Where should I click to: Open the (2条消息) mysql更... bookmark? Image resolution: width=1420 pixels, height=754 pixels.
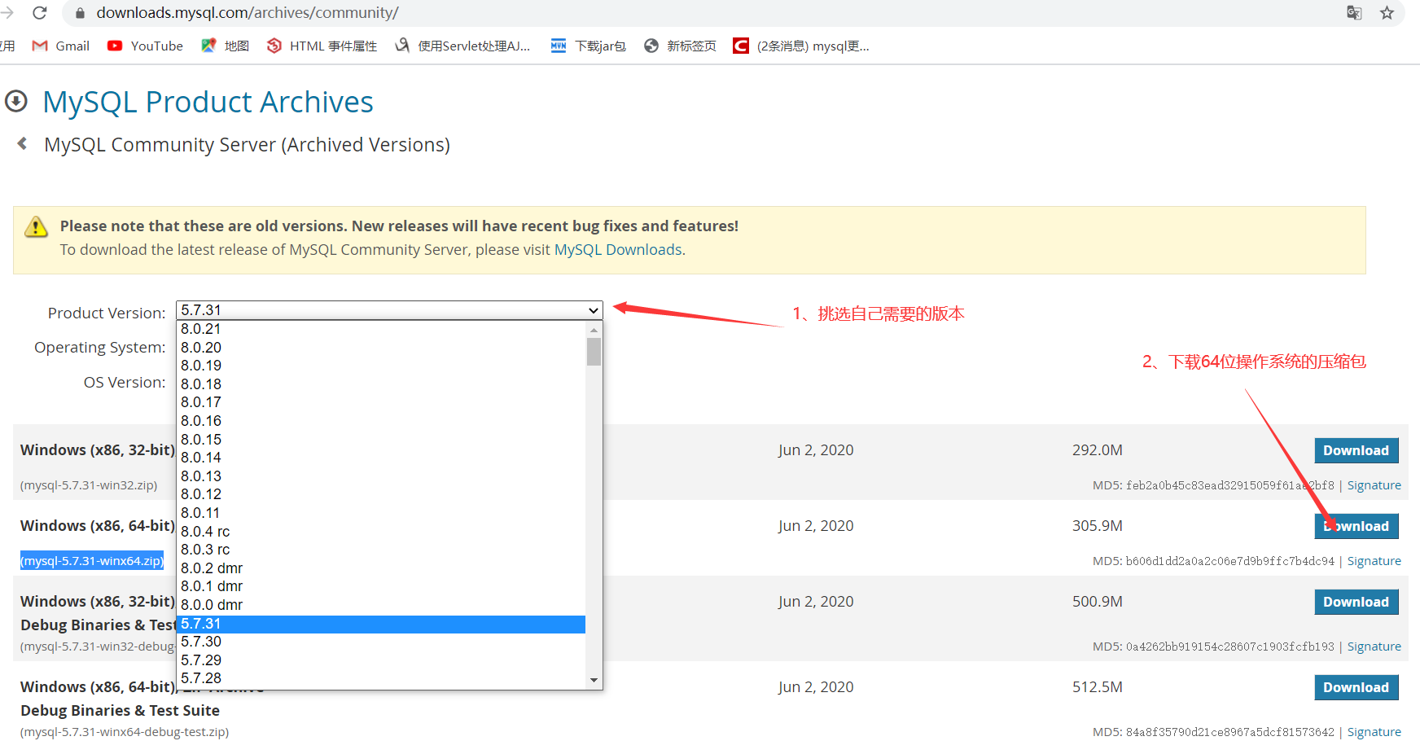(x=801, y=46)
